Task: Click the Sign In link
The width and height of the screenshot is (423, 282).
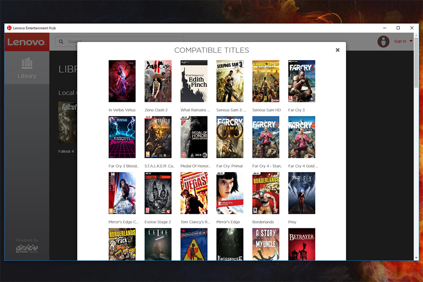Action: tap(400, 41)
